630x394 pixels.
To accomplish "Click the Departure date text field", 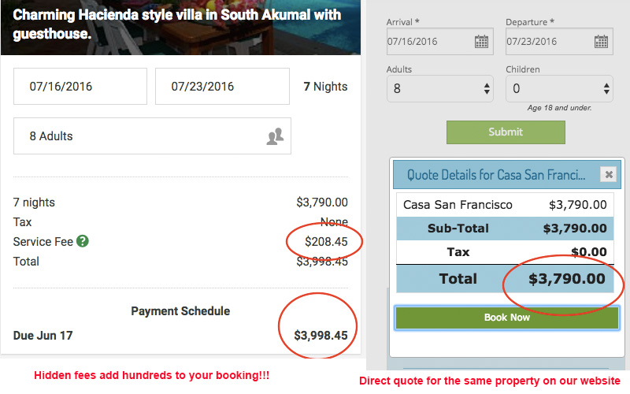I will [x=549, y=42].
